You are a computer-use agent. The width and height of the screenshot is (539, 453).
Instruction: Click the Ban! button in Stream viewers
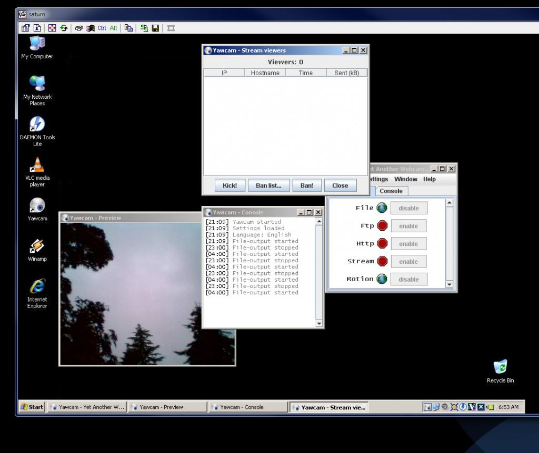(307, 186)
